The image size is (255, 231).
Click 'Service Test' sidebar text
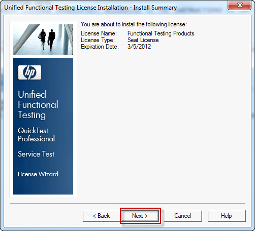click(x=36, y=154)
